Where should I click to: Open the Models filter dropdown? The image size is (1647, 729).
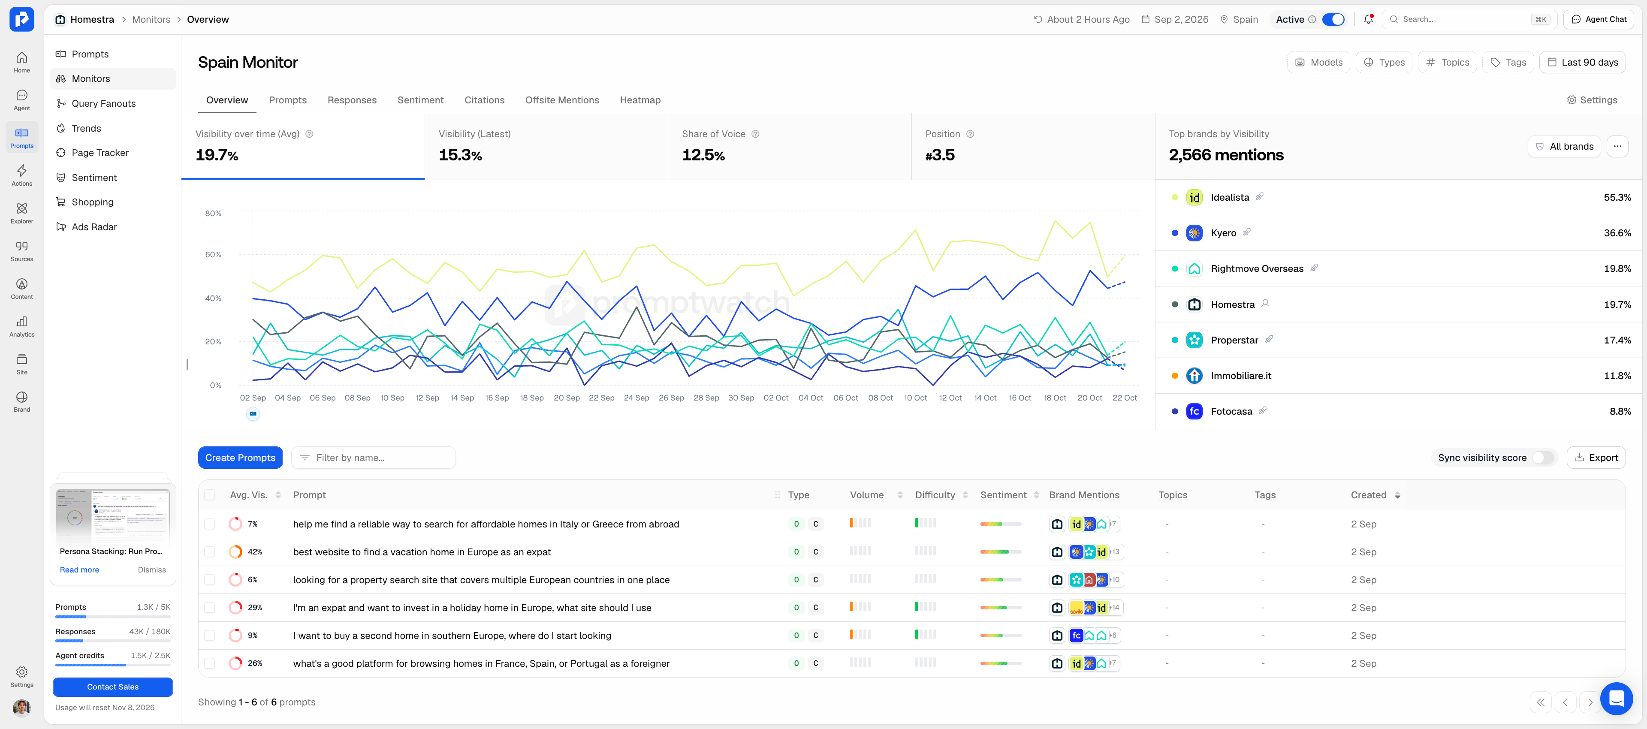[1318, 62]
